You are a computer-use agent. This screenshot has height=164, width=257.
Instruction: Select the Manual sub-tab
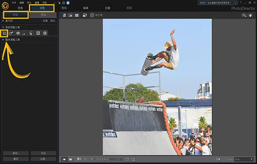tap(16, 15)
